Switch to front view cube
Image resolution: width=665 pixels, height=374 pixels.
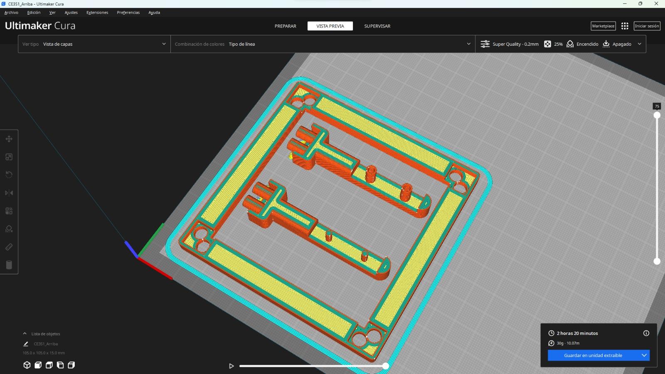pyautogui.click(x=38, y=365)
